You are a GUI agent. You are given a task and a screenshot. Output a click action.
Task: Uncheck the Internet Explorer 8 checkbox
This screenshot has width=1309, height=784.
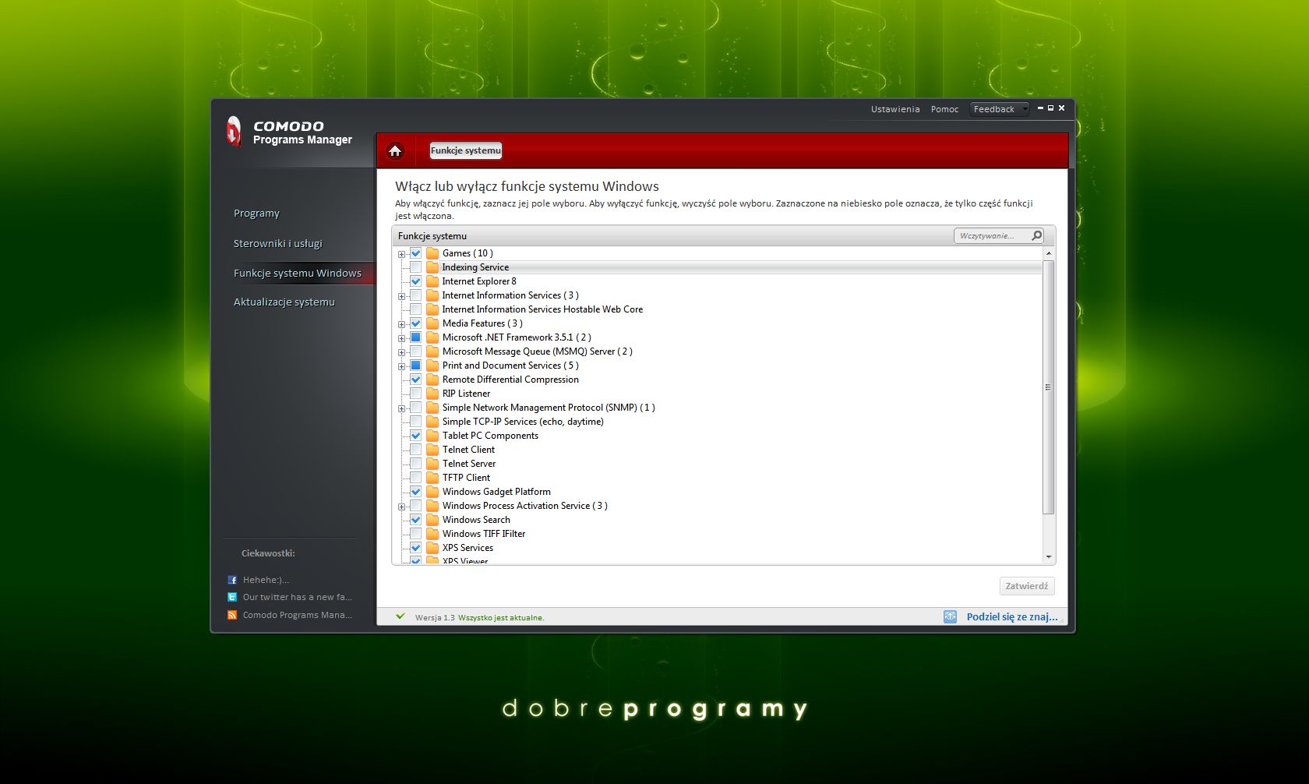pos(416,281)
